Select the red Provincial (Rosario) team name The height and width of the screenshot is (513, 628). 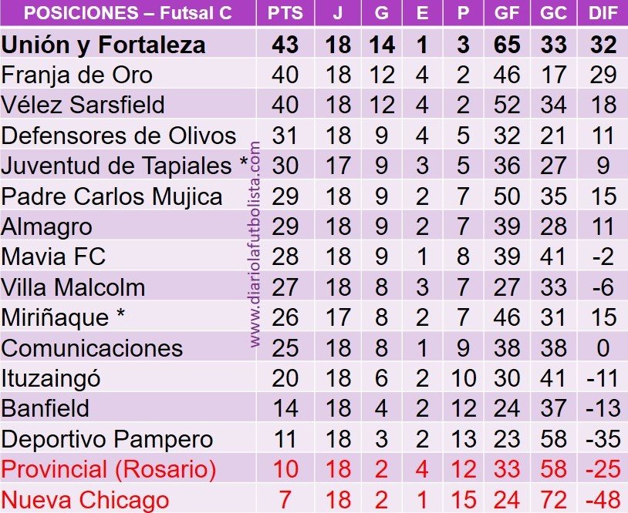click(109, 469)
